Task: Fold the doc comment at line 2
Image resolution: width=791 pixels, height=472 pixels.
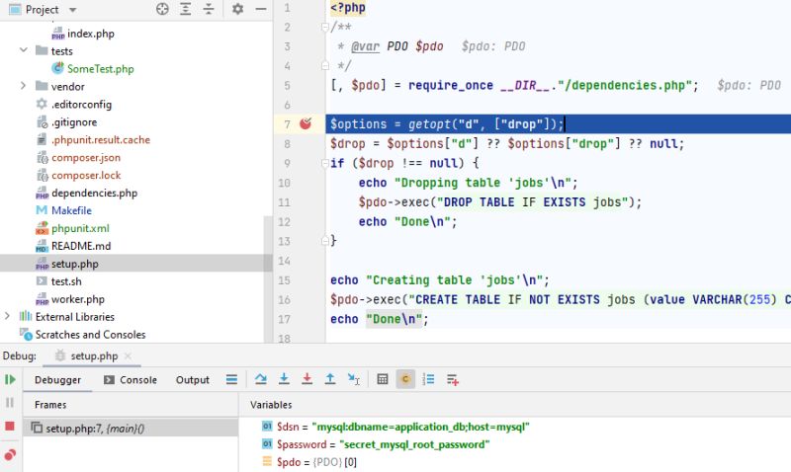Action: coord(325,28)
